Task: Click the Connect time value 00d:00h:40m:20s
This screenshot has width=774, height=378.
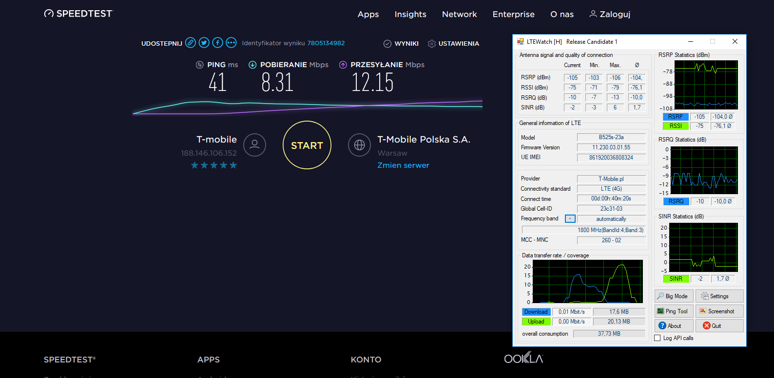Action: [x=611, y=198]
